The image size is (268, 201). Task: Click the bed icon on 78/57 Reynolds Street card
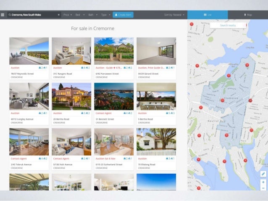tap(40, 68)
